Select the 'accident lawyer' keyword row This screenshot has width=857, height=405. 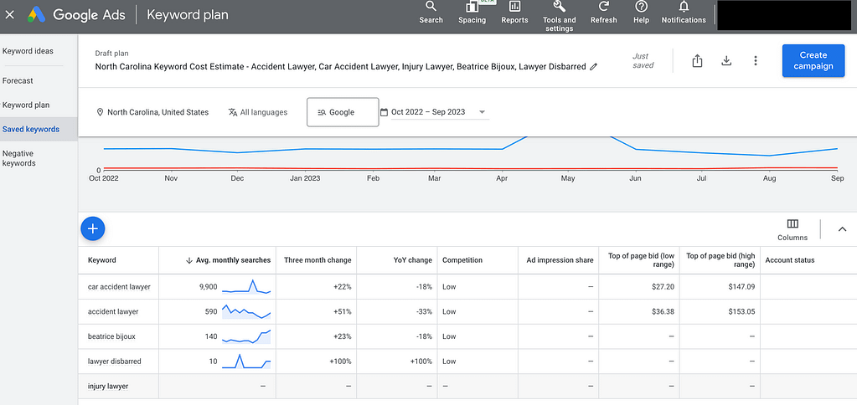tap(113, 311)
